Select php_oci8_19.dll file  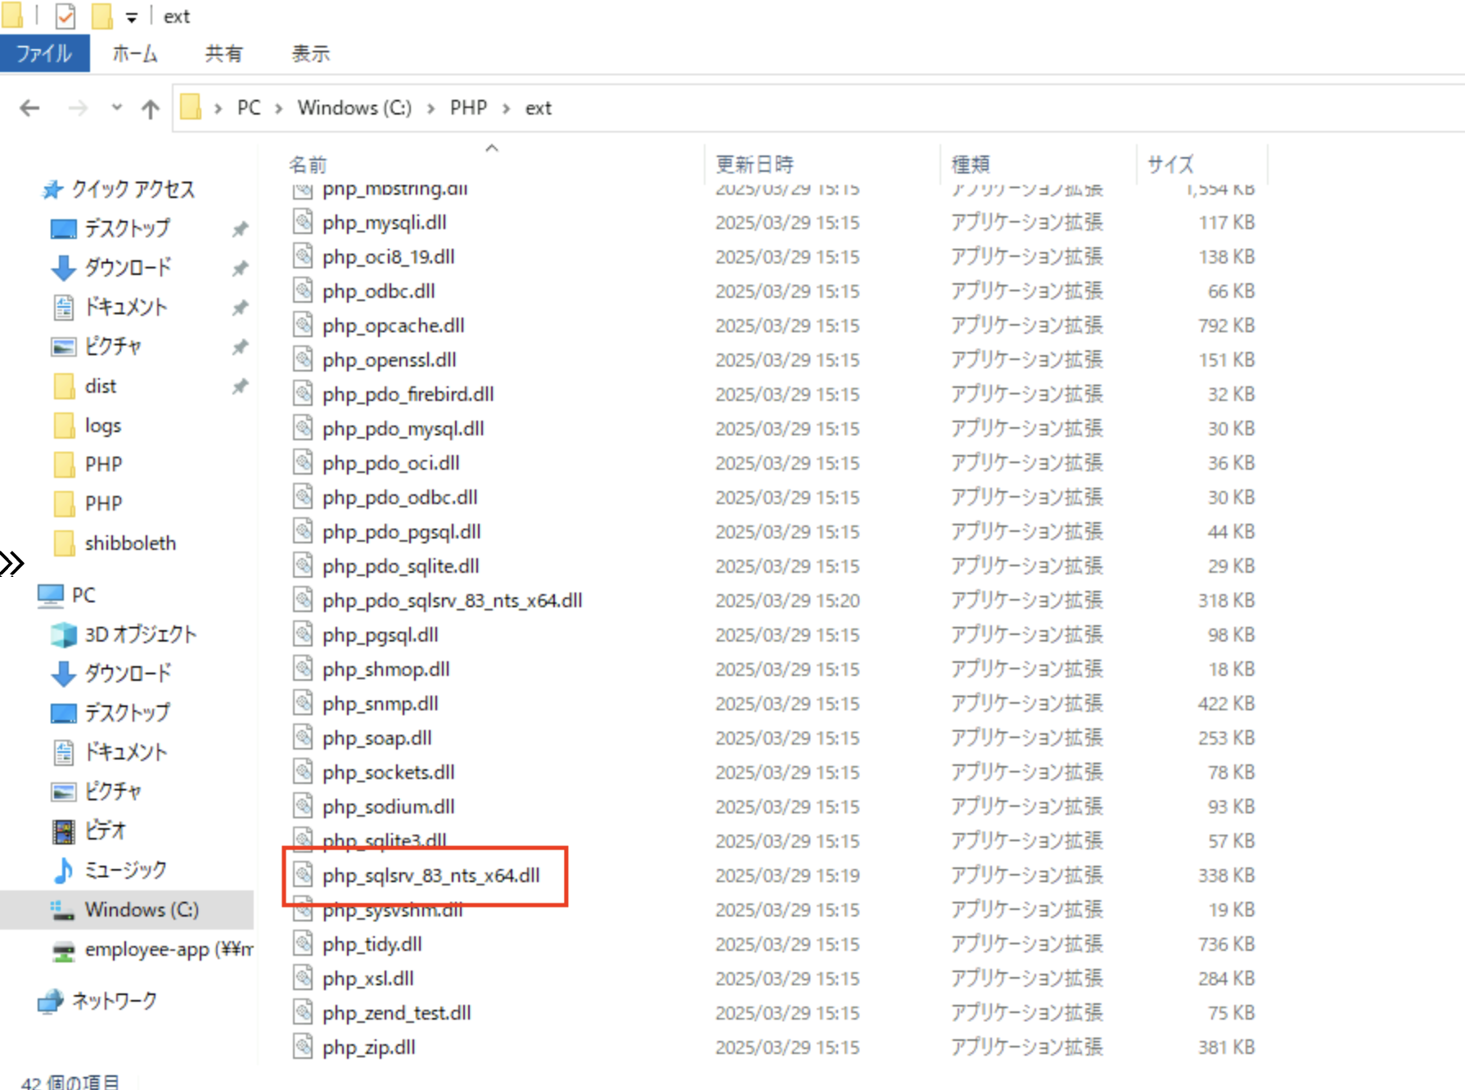point(389,257)
